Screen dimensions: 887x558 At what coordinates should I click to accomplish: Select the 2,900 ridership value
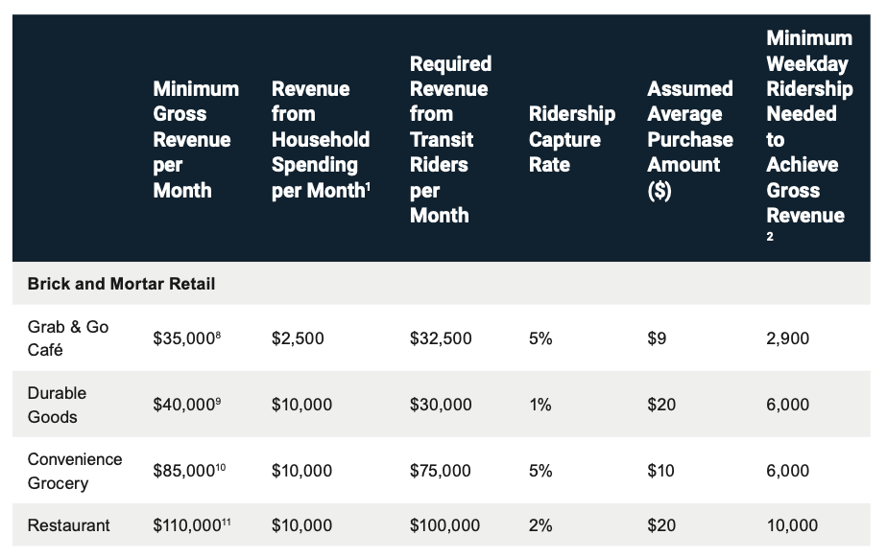point(787,338)
